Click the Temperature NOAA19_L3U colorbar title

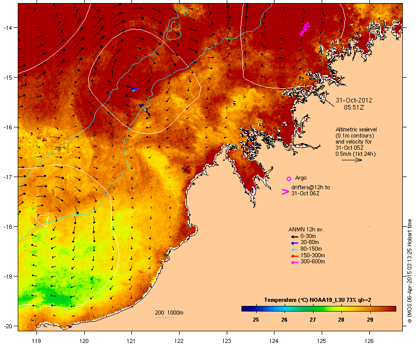318,300
